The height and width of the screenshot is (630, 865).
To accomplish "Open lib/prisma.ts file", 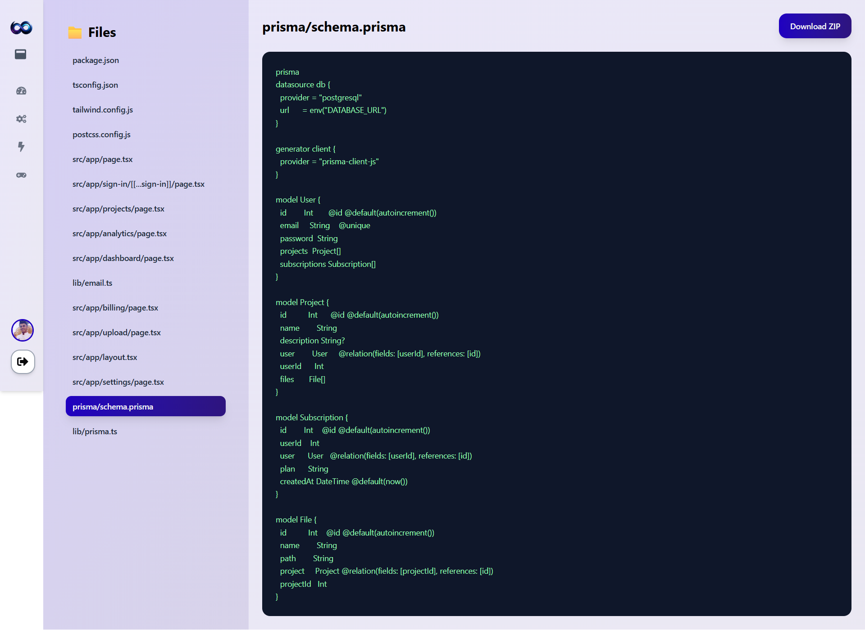I will (x=95, y=432).
